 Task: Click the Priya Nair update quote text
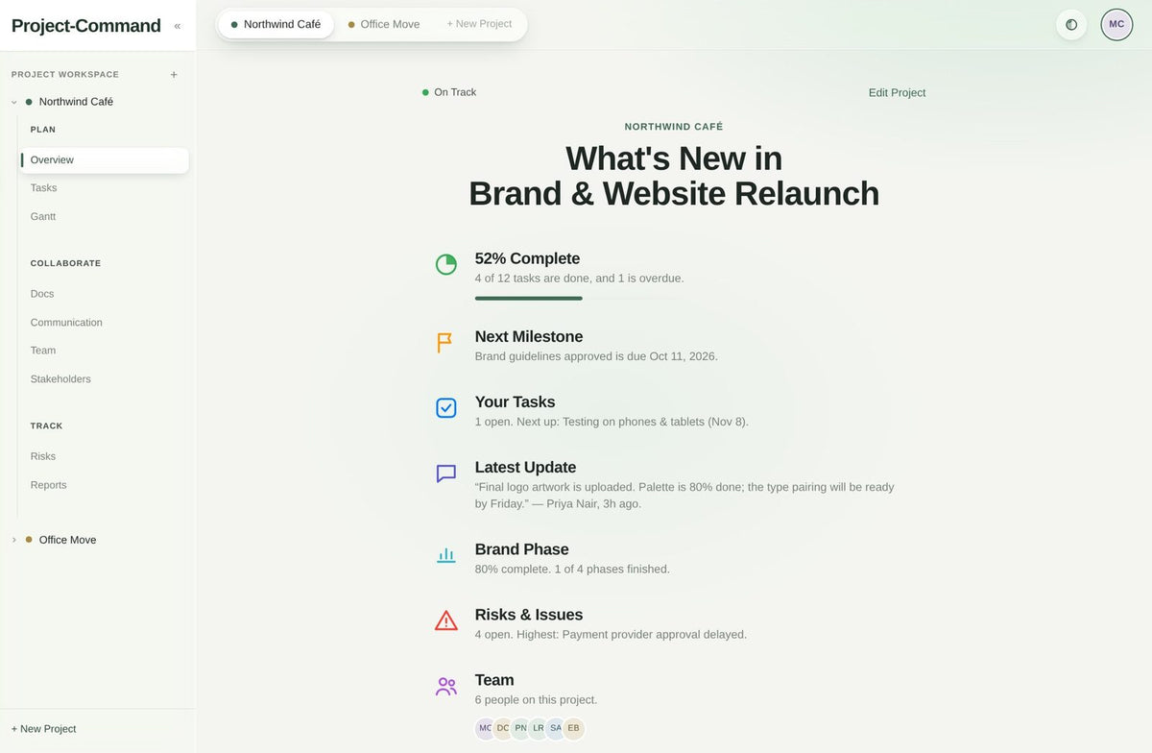684,496
